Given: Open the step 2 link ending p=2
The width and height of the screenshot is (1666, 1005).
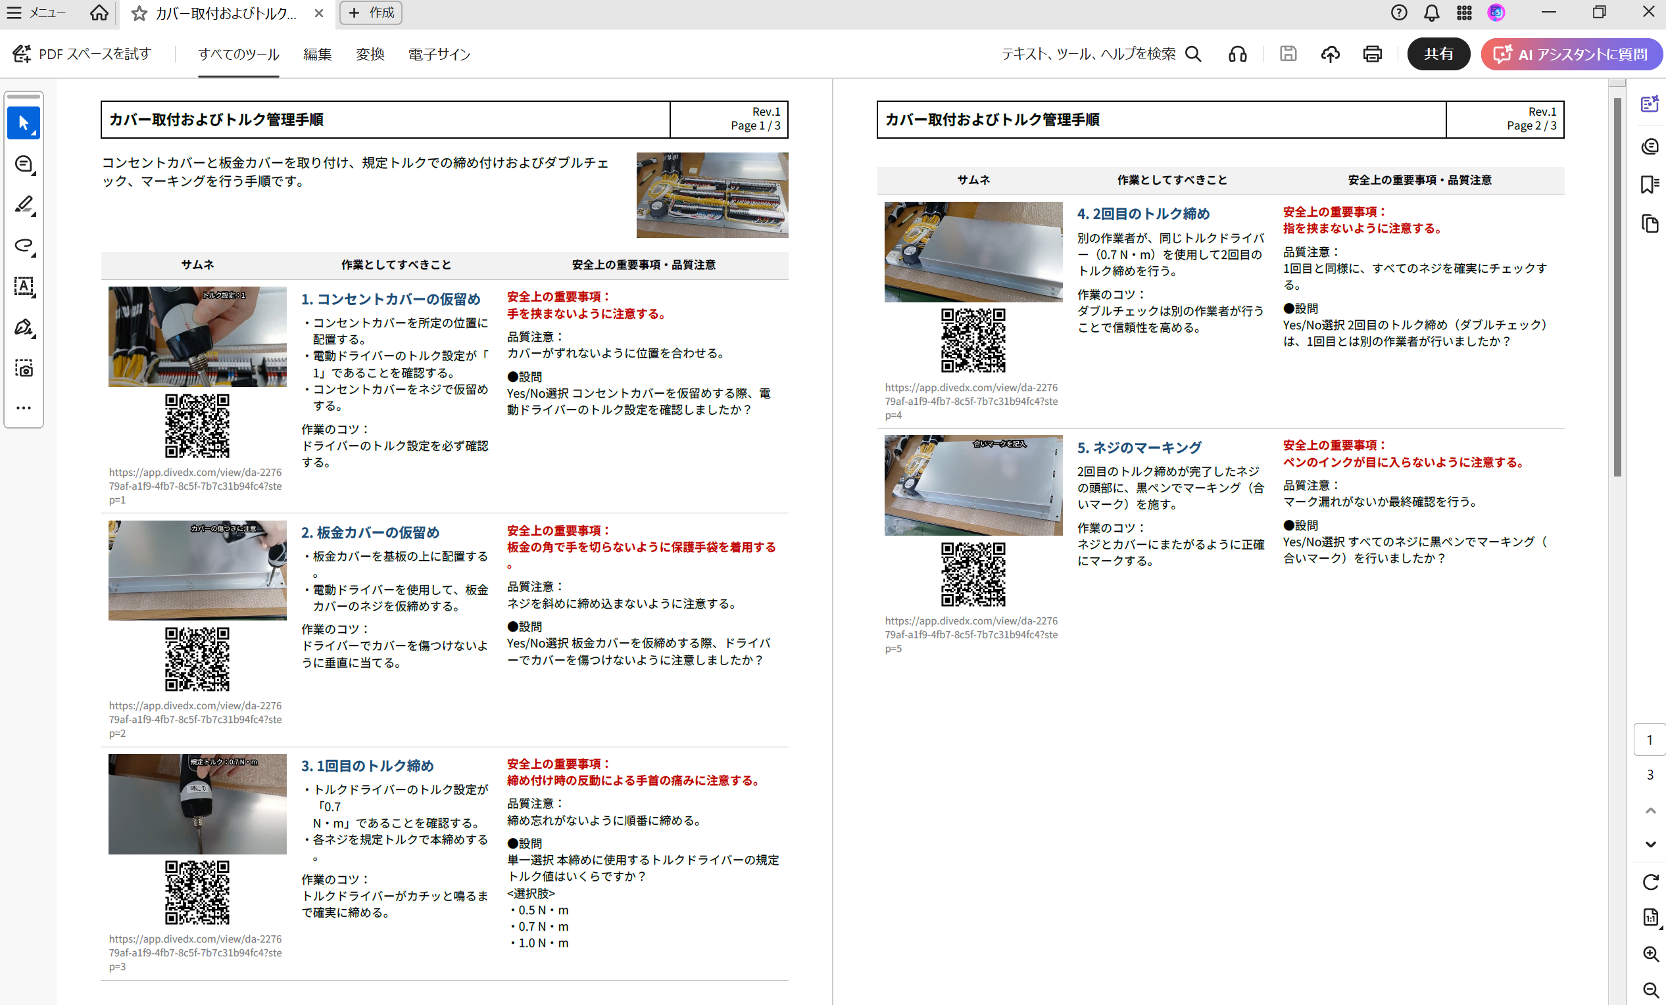Looking at the screenshot, I should [x=195, y=719].
